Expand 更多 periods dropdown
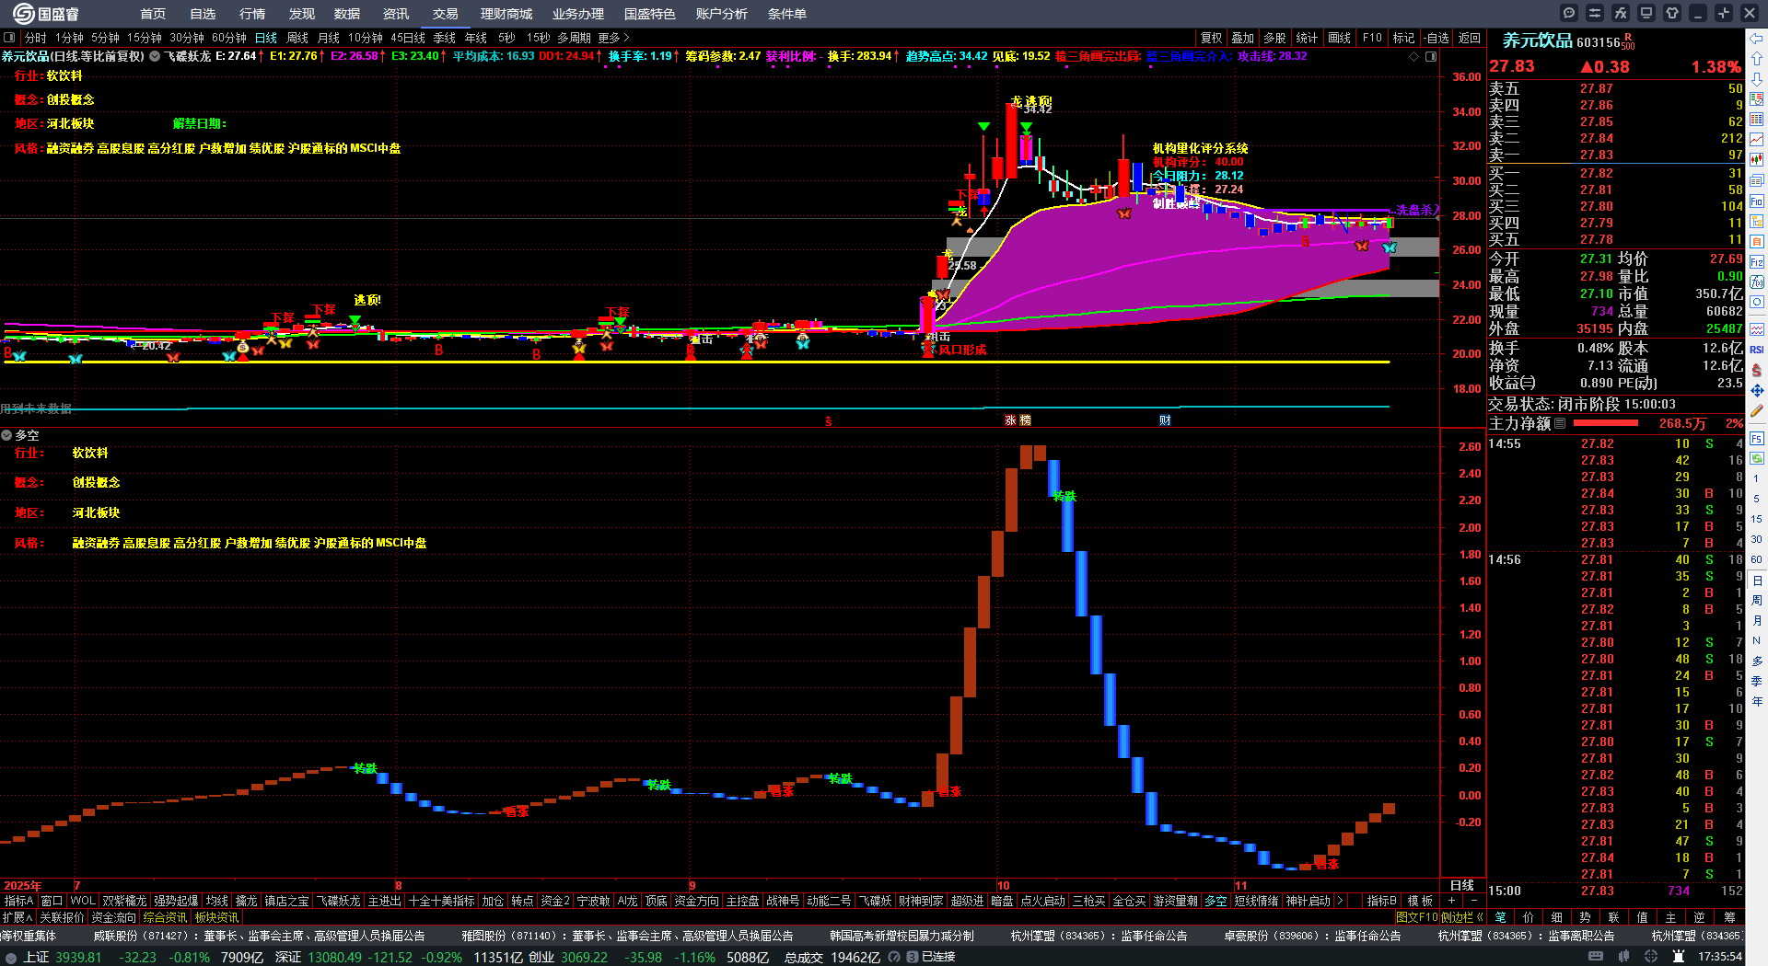Screen dimensions: 1768x966 613,38
